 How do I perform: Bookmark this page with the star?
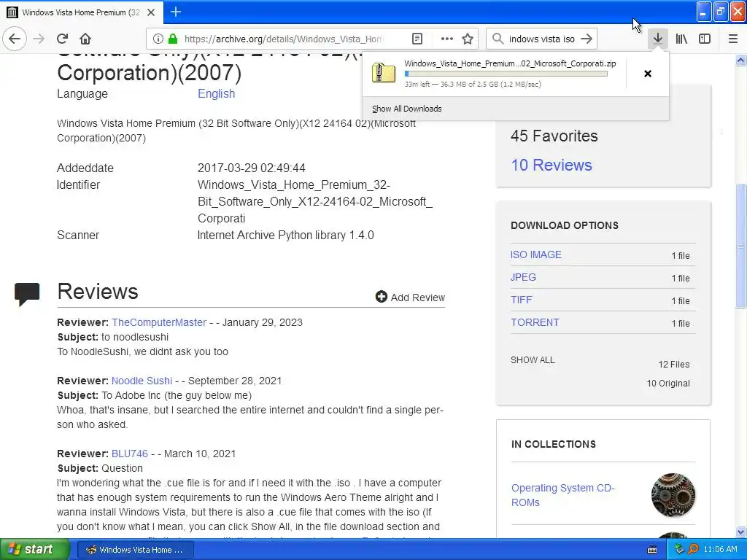coord(468,39)
